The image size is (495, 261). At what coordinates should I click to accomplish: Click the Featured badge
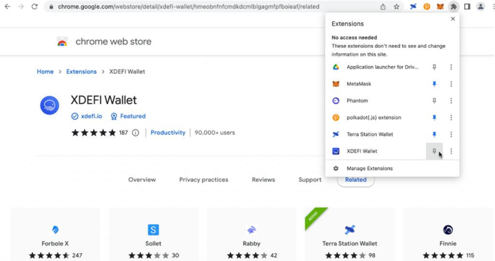(x=128, y=116)
